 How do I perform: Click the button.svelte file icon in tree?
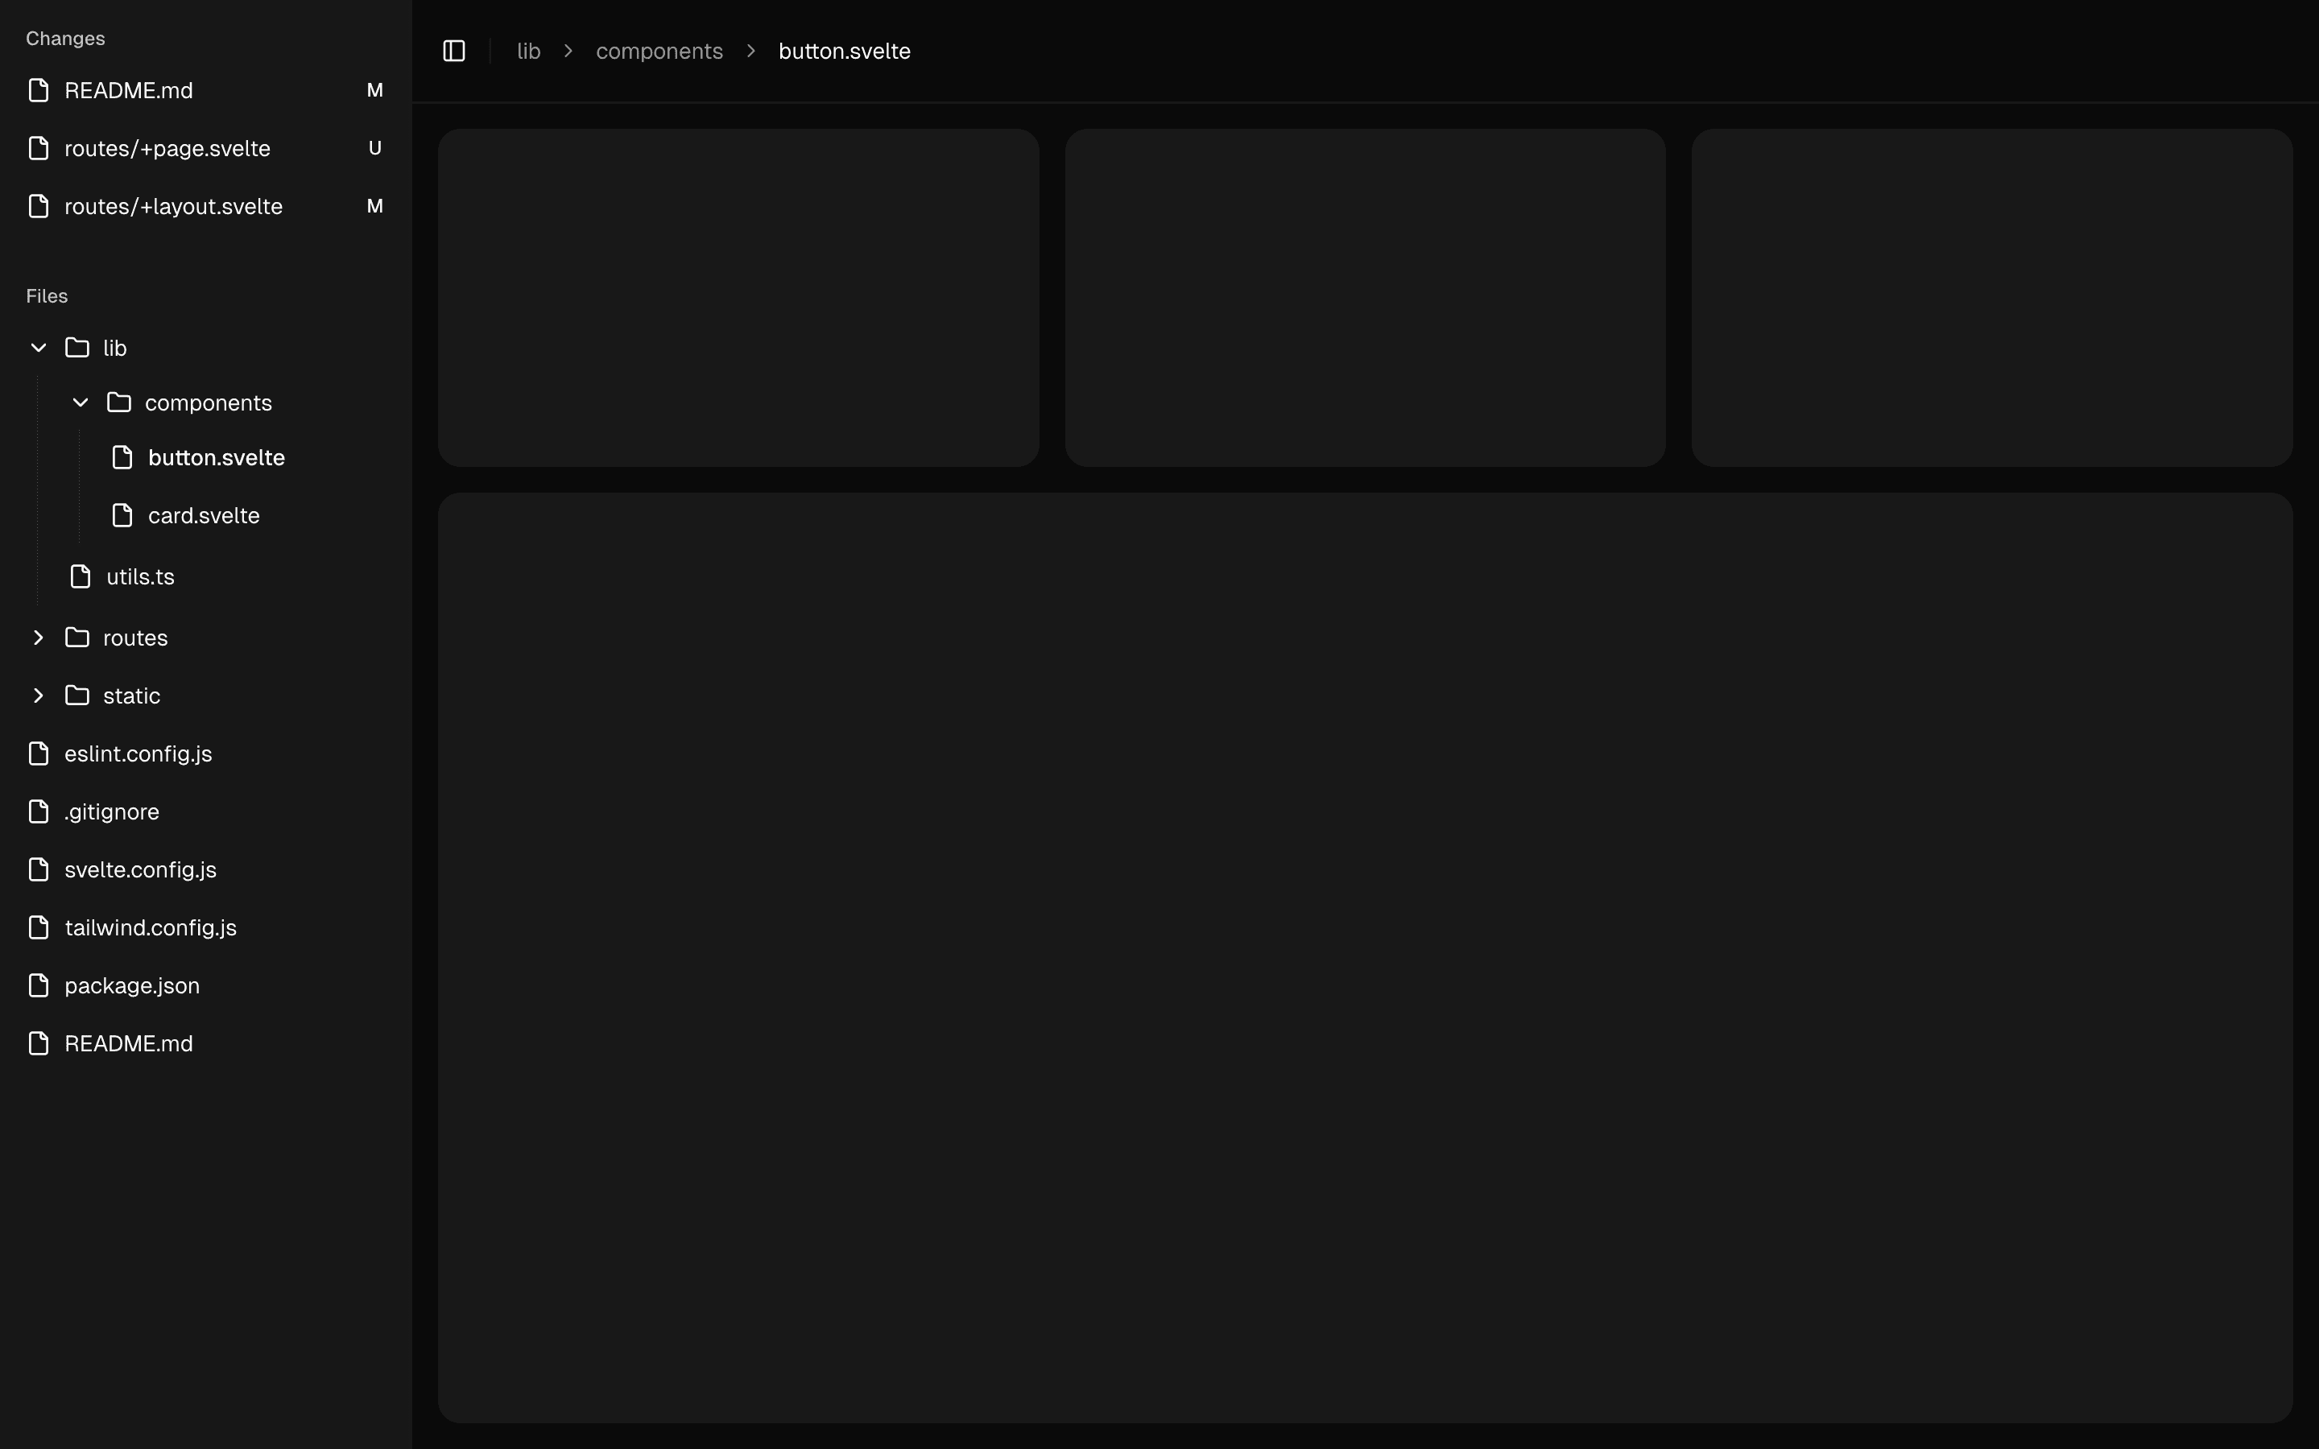pyautogui.click(x=122, y=457)
